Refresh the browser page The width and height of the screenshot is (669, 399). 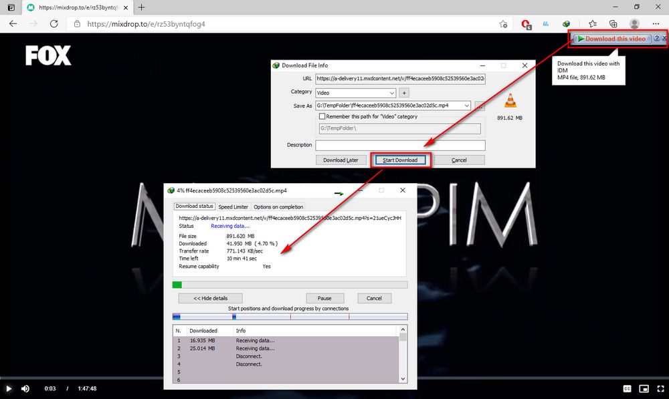point(54,24)
